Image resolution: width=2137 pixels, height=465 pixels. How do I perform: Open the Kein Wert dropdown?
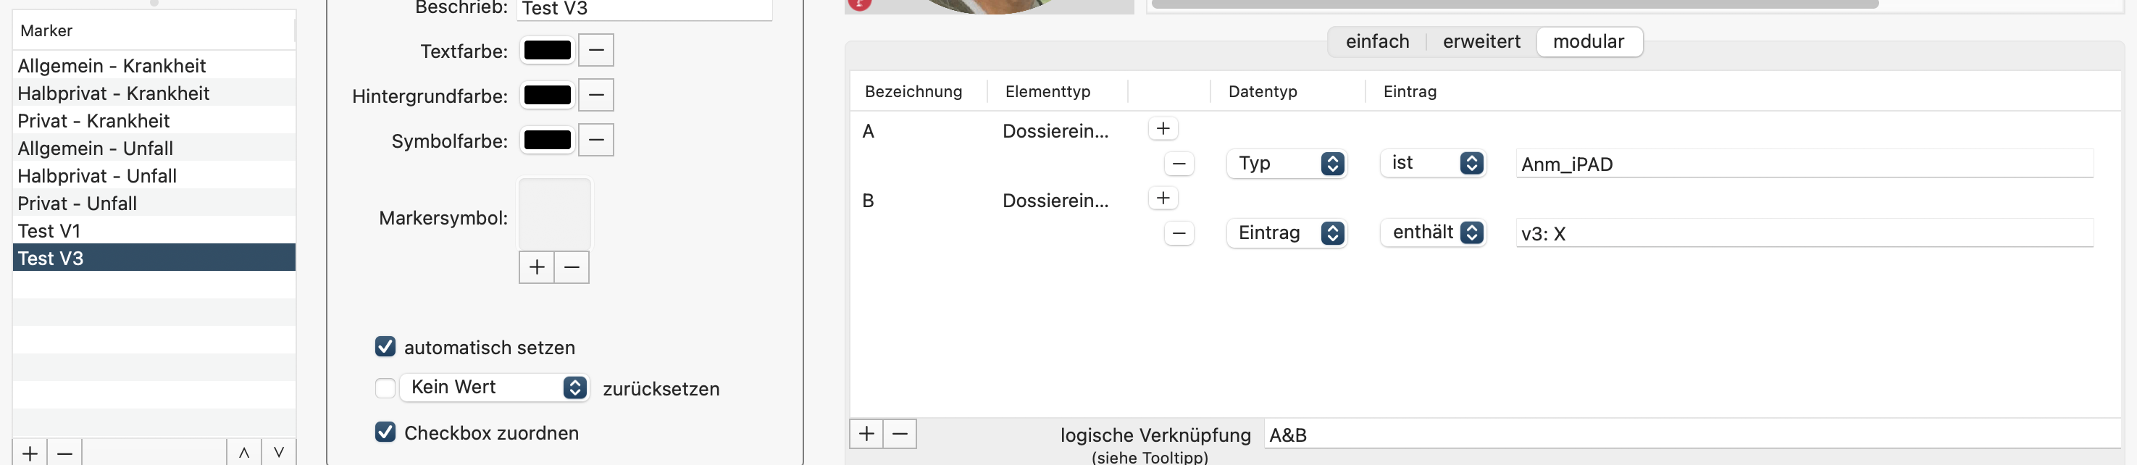coord(495,387)
